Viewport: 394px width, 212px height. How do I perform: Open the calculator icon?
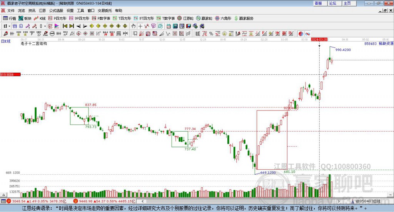pyautogui.click(x=175, y=26)
